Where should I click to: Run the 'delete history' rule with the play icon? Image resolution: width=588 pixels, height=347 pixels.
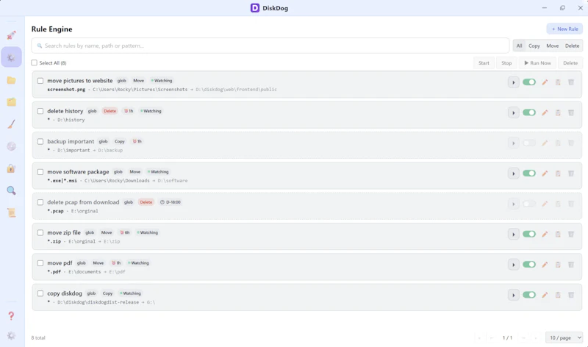[513, 112]
